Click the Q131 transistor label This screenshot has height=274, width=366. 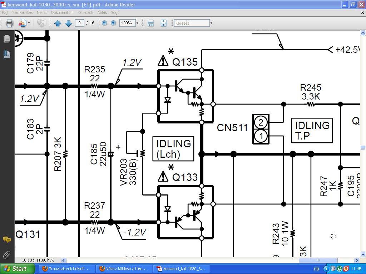tap(28, 234)
